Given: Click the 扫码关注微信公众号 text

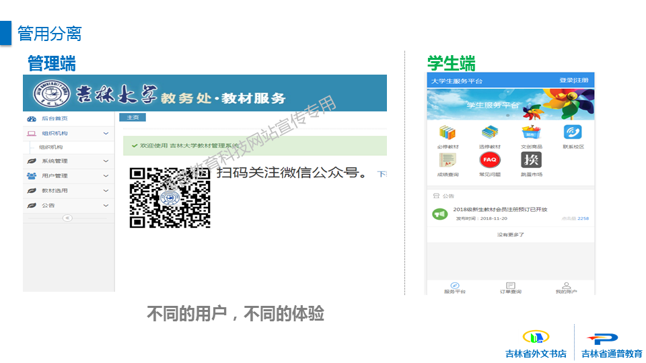Looking at the screenshot, I should click(x=291, y=173).
